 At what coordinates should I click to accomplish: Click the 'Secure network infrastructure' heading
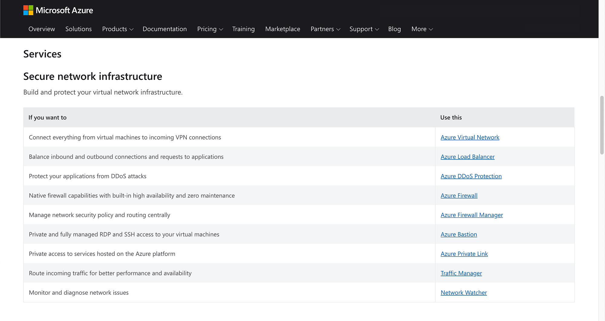(93, 76)
